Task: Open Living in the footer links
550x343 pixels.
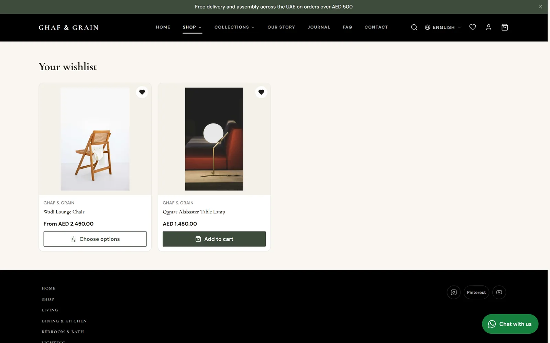Action: (x=50, y=310)
